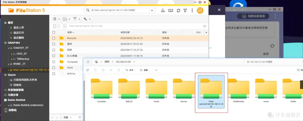Click the 选项 label in the background window
303x121 pixels.
point(266,54)
